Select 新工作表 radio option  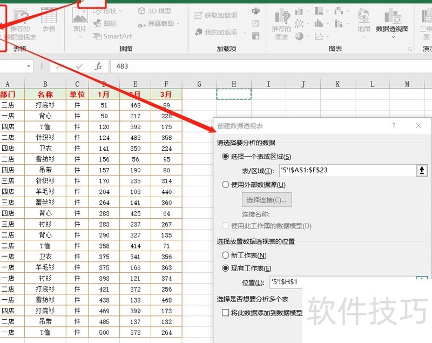tap(226, 255)
